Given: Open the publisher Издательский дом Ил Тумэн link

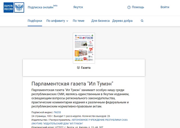Looking at the screenshot, I should tap(80, 122).
